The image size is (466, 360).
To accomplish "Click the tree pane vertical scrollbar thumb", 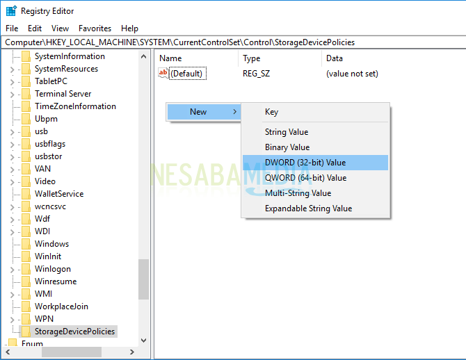I will pos(143,278).
